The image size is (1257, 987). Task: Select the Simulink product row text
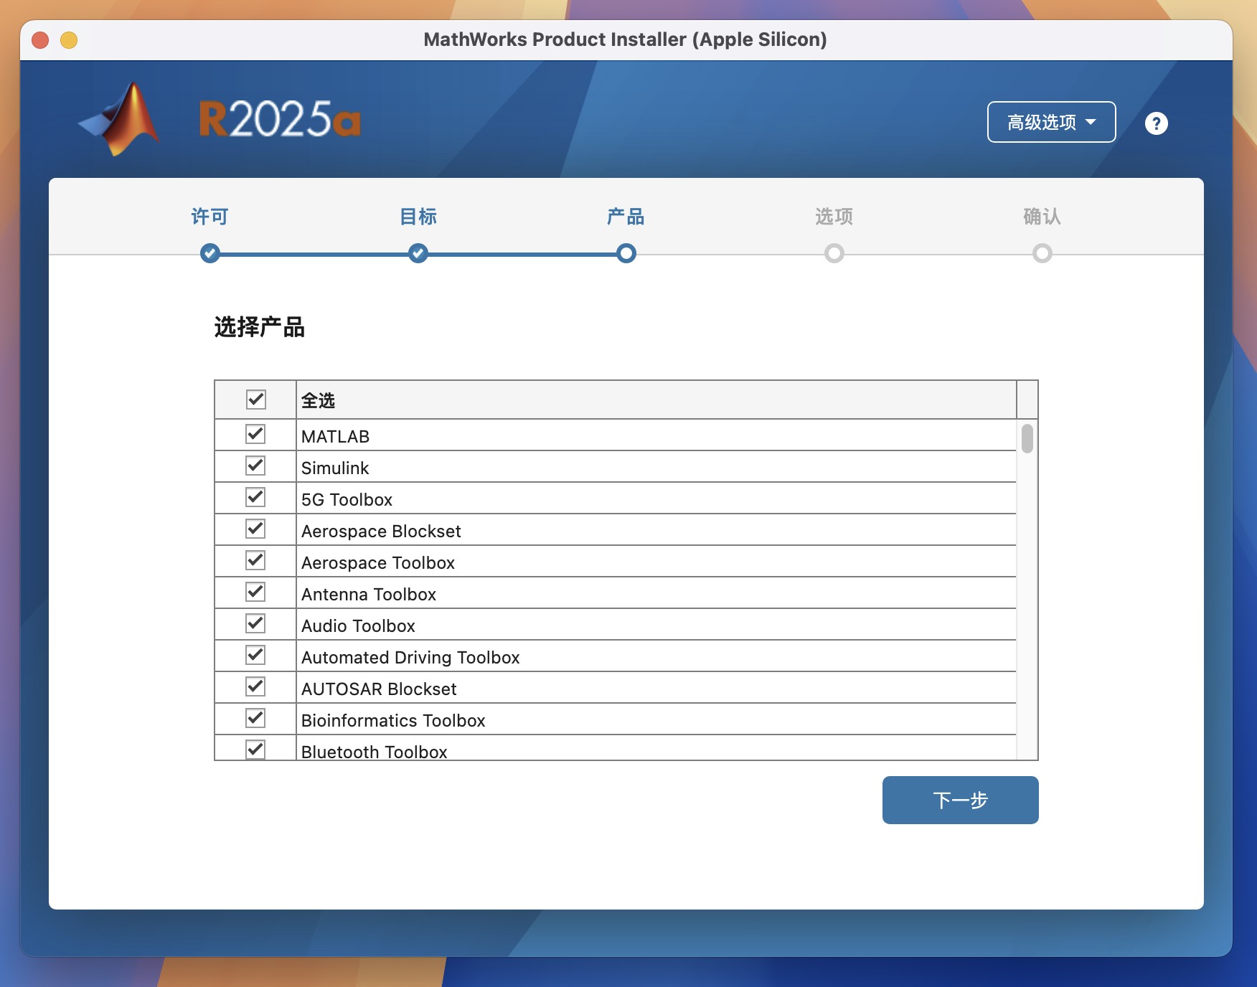[x=334, y=468]
